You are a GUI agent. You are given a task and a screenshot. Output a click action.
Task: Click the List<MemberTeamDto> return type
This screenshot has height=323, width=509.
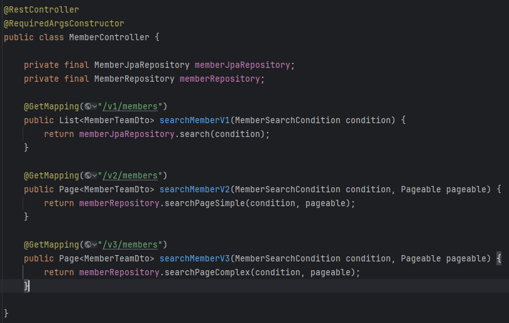click(x=106, y=121)
